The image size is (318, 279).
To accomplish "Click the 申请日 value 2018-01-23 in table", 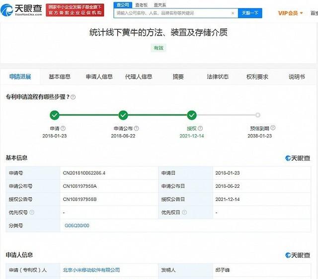I will click(228, 173).
